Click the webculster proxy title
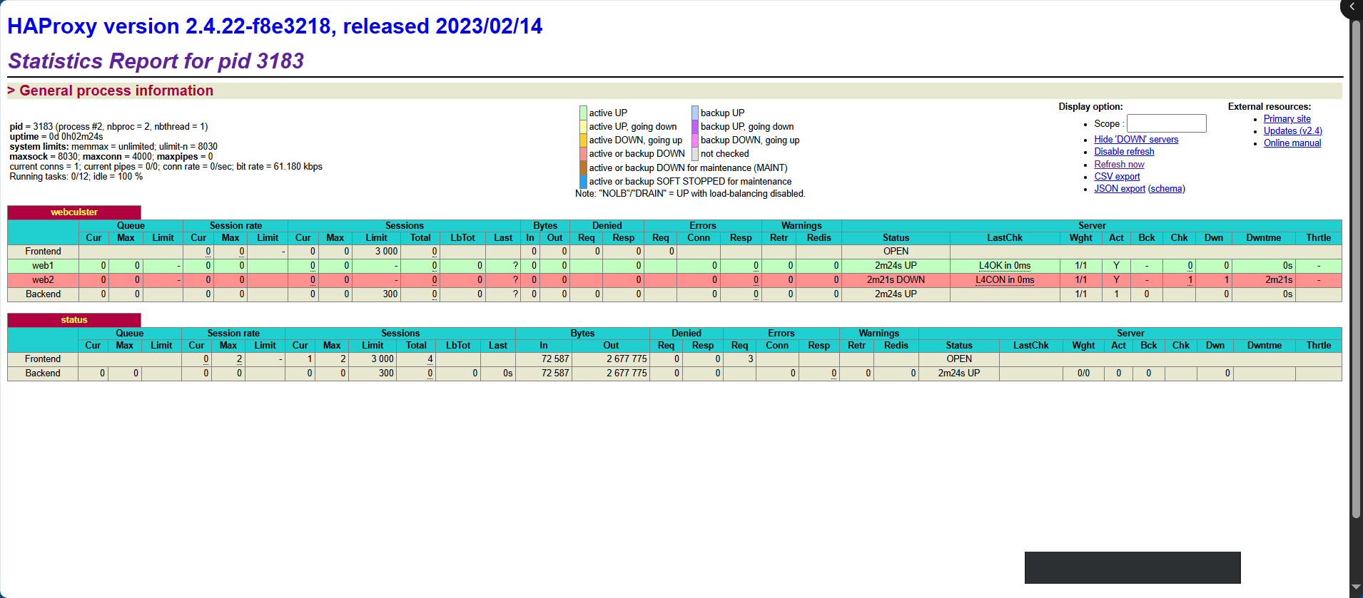Screen dimensions: 1363x598 (74, 212)
